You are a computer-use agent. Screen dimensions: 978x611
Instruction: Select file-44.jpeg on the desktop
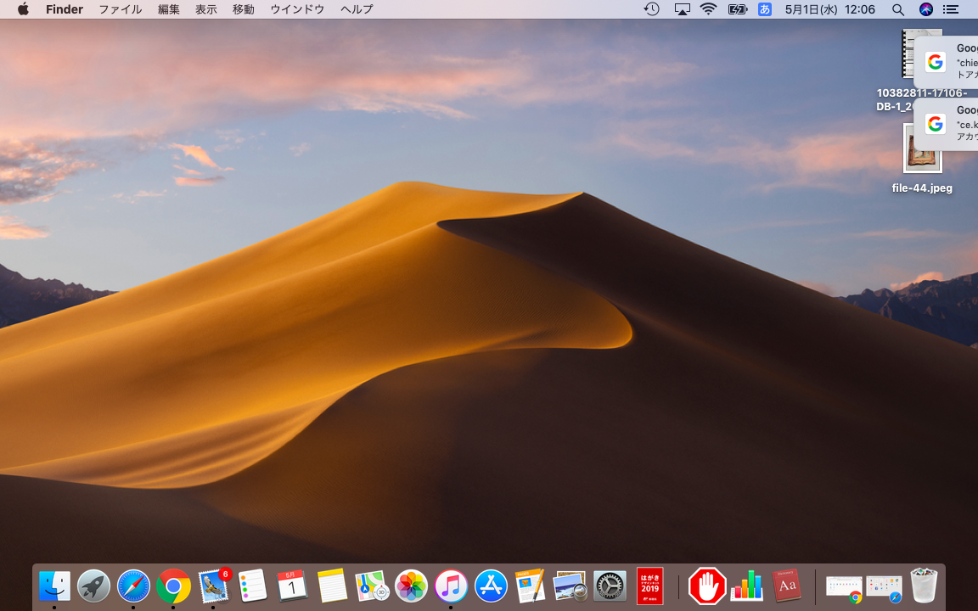click(922, 150)
